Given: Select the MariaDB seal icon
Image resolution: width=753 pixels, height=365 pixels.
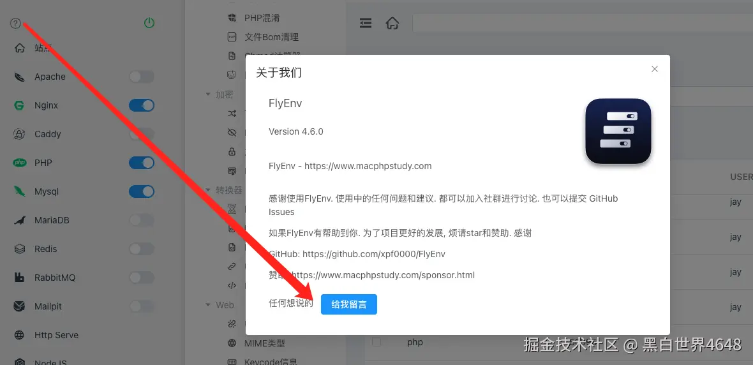Looking at the screenshot, I should (19, 220).
